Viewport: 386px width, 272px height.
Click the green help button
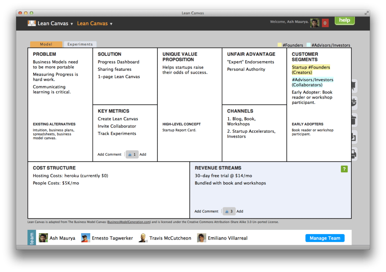[345, 20]
